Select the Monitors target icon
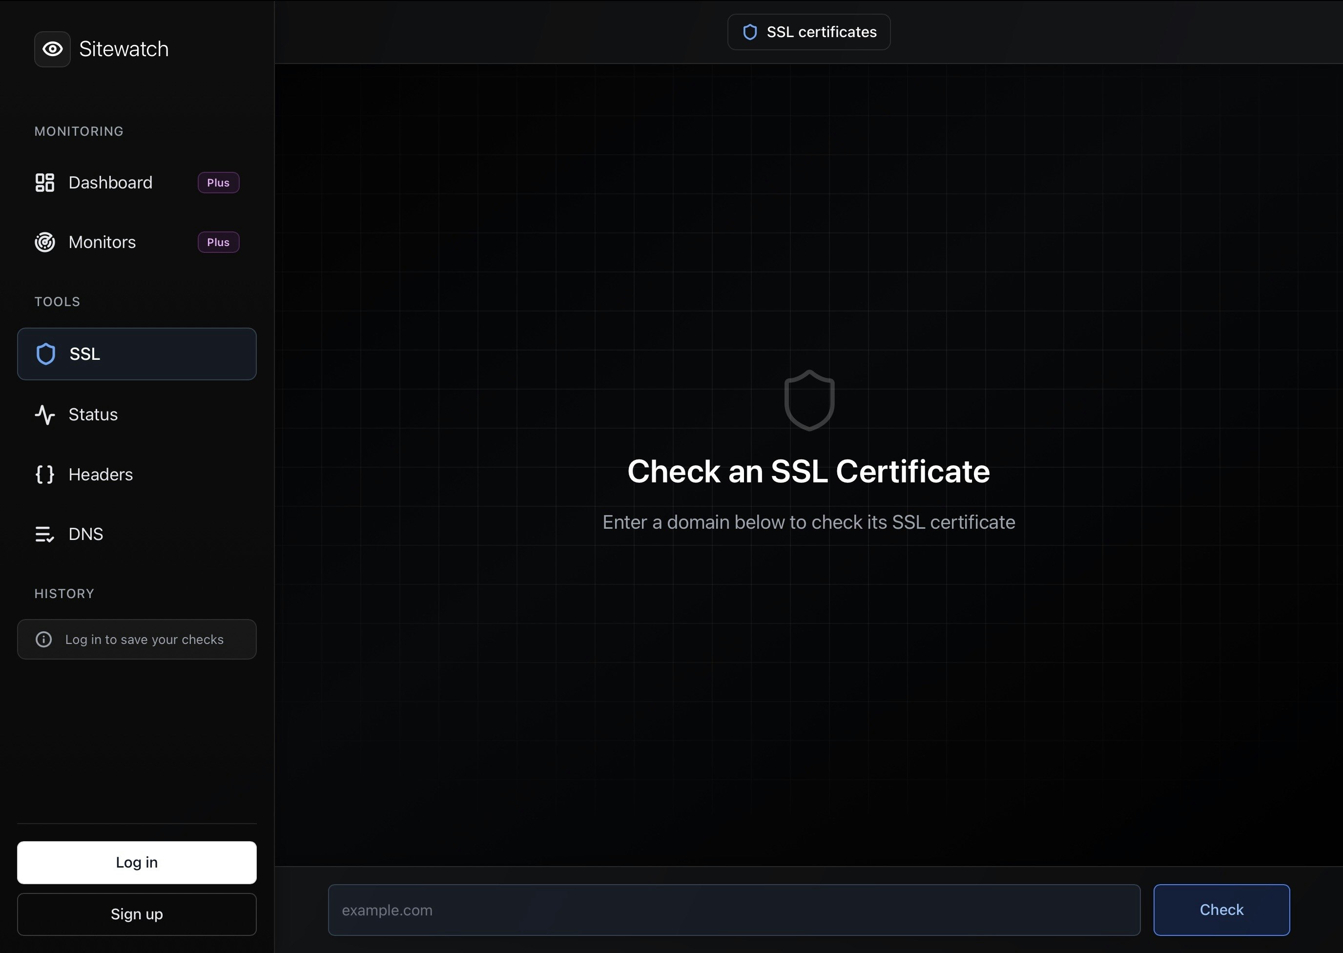The height and width of the screenshot is (953, 1343). 44,242
